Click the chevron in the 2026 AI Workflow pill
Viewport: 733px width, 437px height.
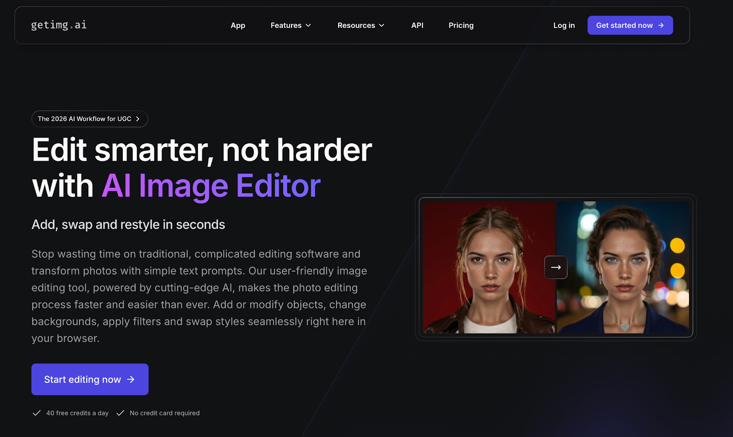pos(137,119)
